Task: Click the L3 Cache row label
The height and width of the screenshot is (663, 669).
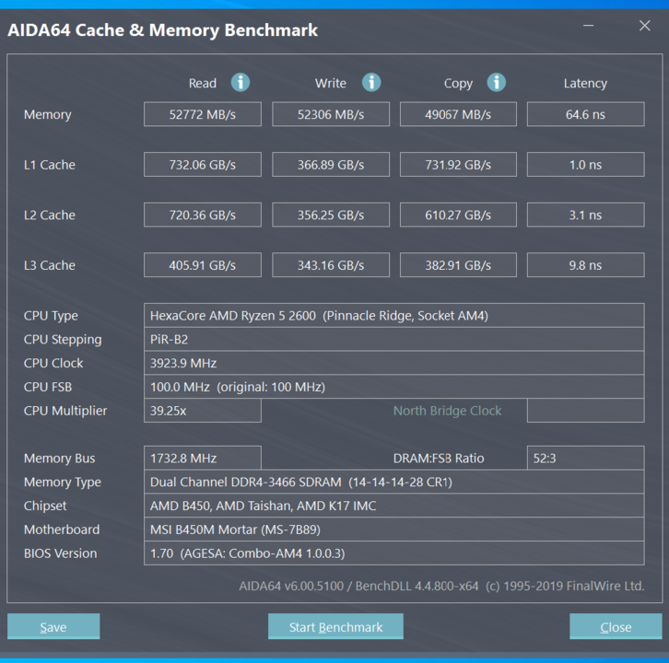Action: click(x=50, y=265)
